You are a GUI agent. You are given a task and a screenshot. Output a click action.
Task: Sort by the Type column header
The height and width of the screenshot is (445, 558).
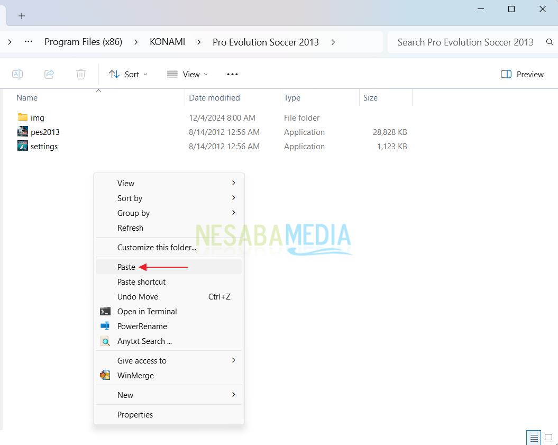pos(292,97)
